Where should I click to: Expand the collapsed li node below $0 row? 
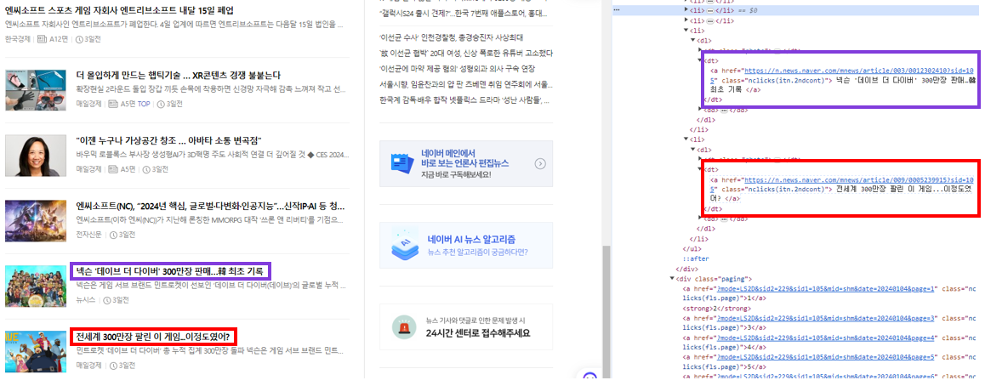pos(686,20)
